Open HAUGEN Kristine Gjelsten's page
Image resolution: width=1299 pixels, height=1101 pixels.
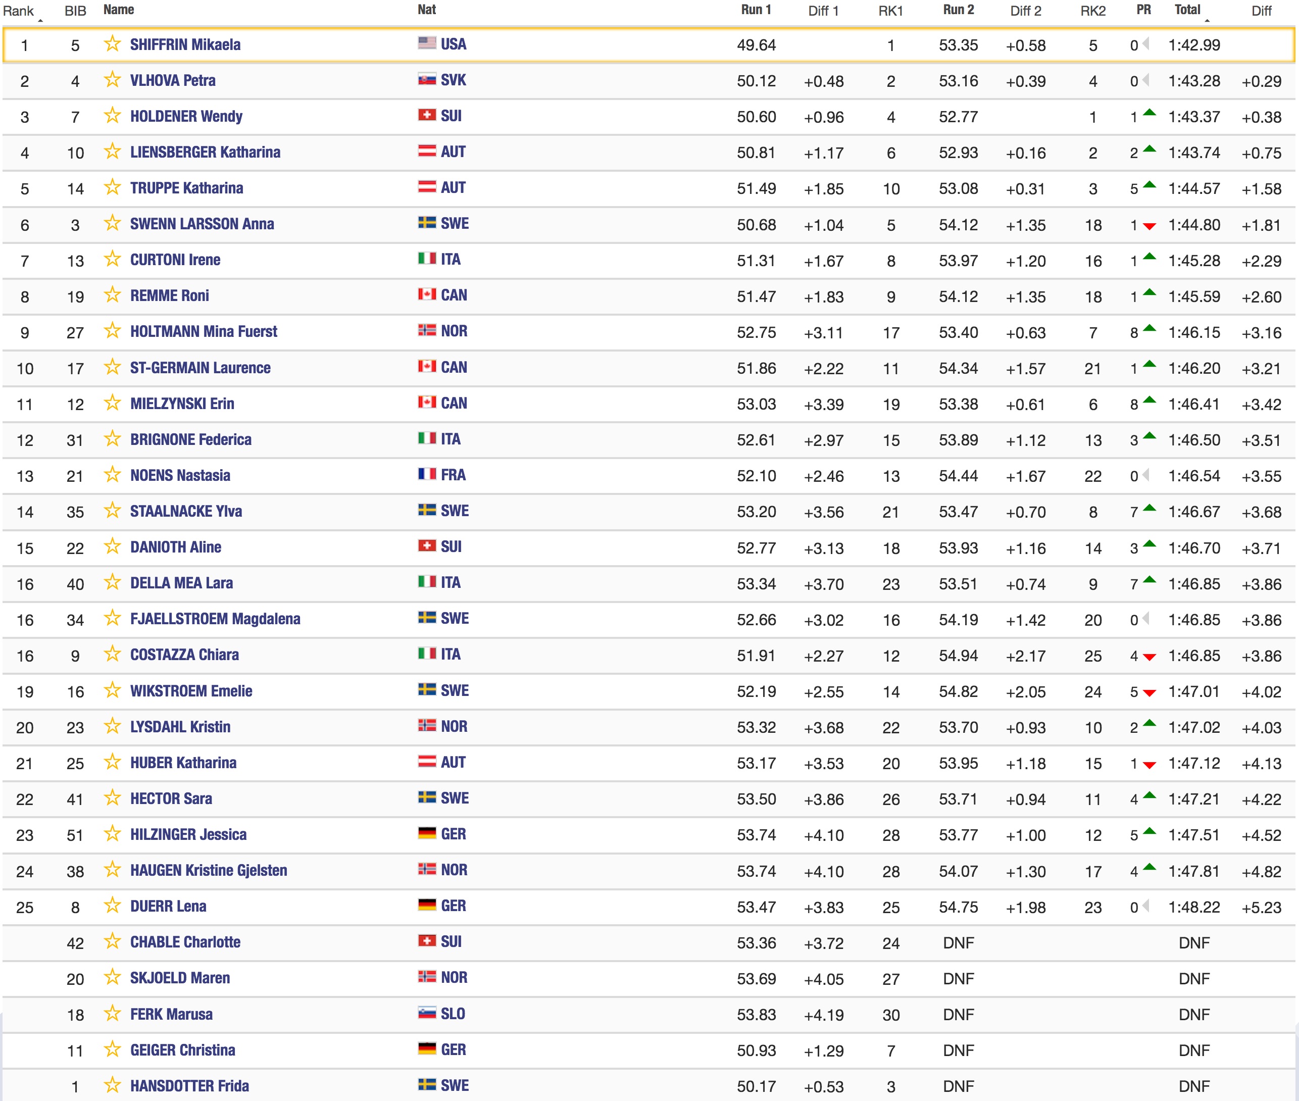click(209, 871)
